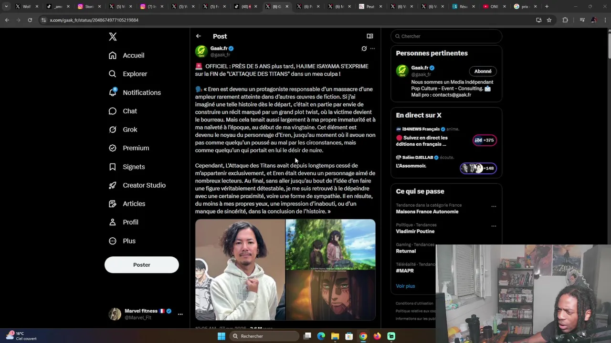
Task: Click the Plus more-options circle icon
Action: point(113,241)
